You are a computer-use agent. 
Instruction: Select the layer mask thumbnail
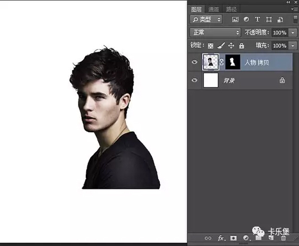click(233, 62)
